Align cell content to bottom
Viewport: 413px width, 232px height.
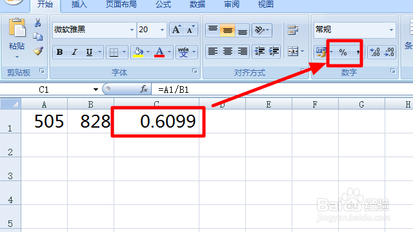(x=243, y=30)
